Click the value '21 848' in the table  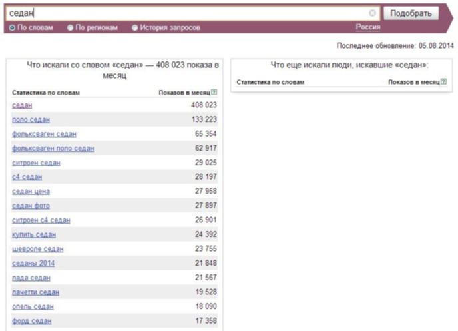pyautogui.click(x=206, y=263)
